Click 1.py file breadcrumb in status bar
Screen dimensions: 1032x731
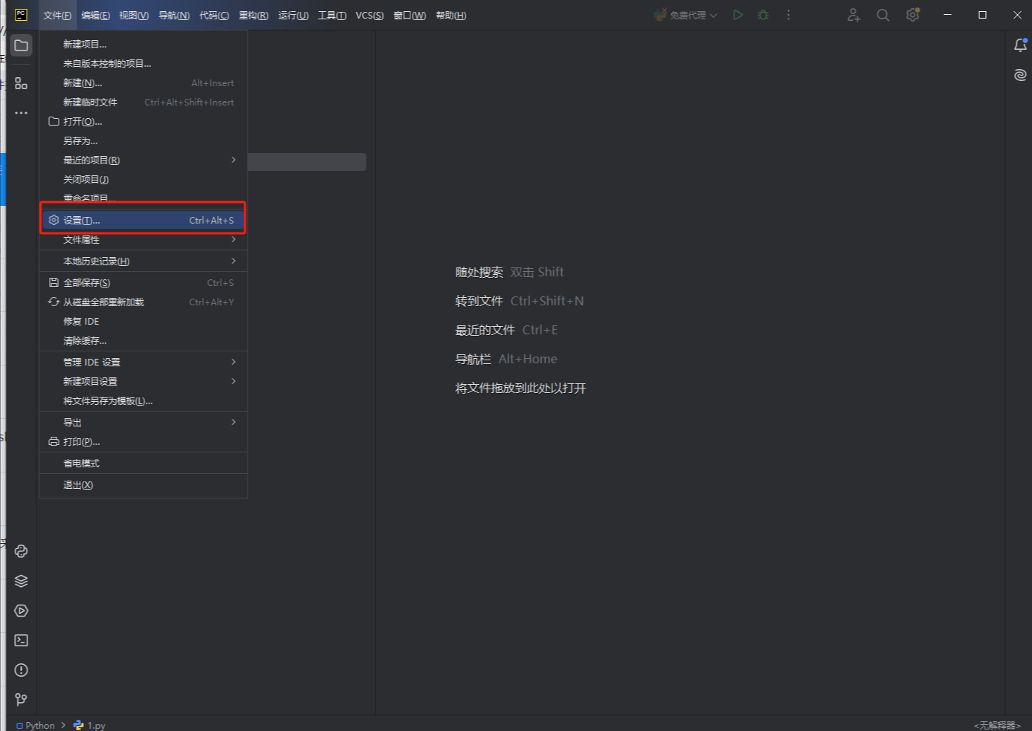[89, 725]
